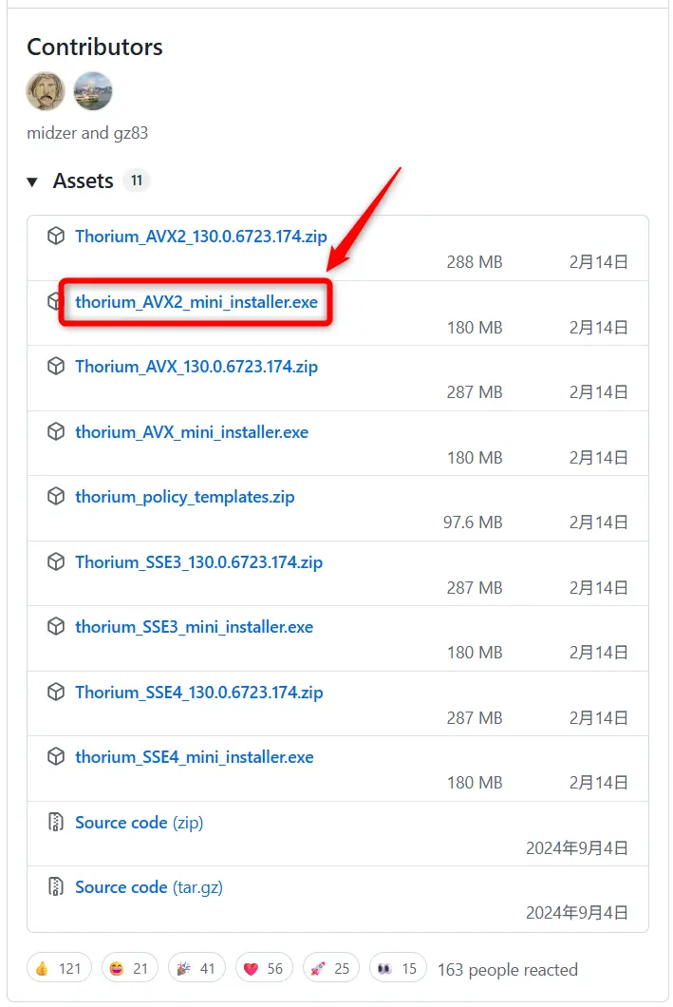Screen dimensions: 673x1007
Task: Download thorium_policy_templates.zip
Action: [185, 497]
